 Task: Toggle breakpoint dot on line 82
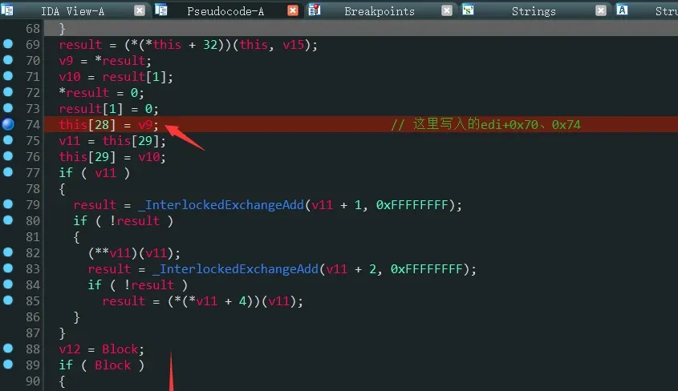tap(8, 252)
